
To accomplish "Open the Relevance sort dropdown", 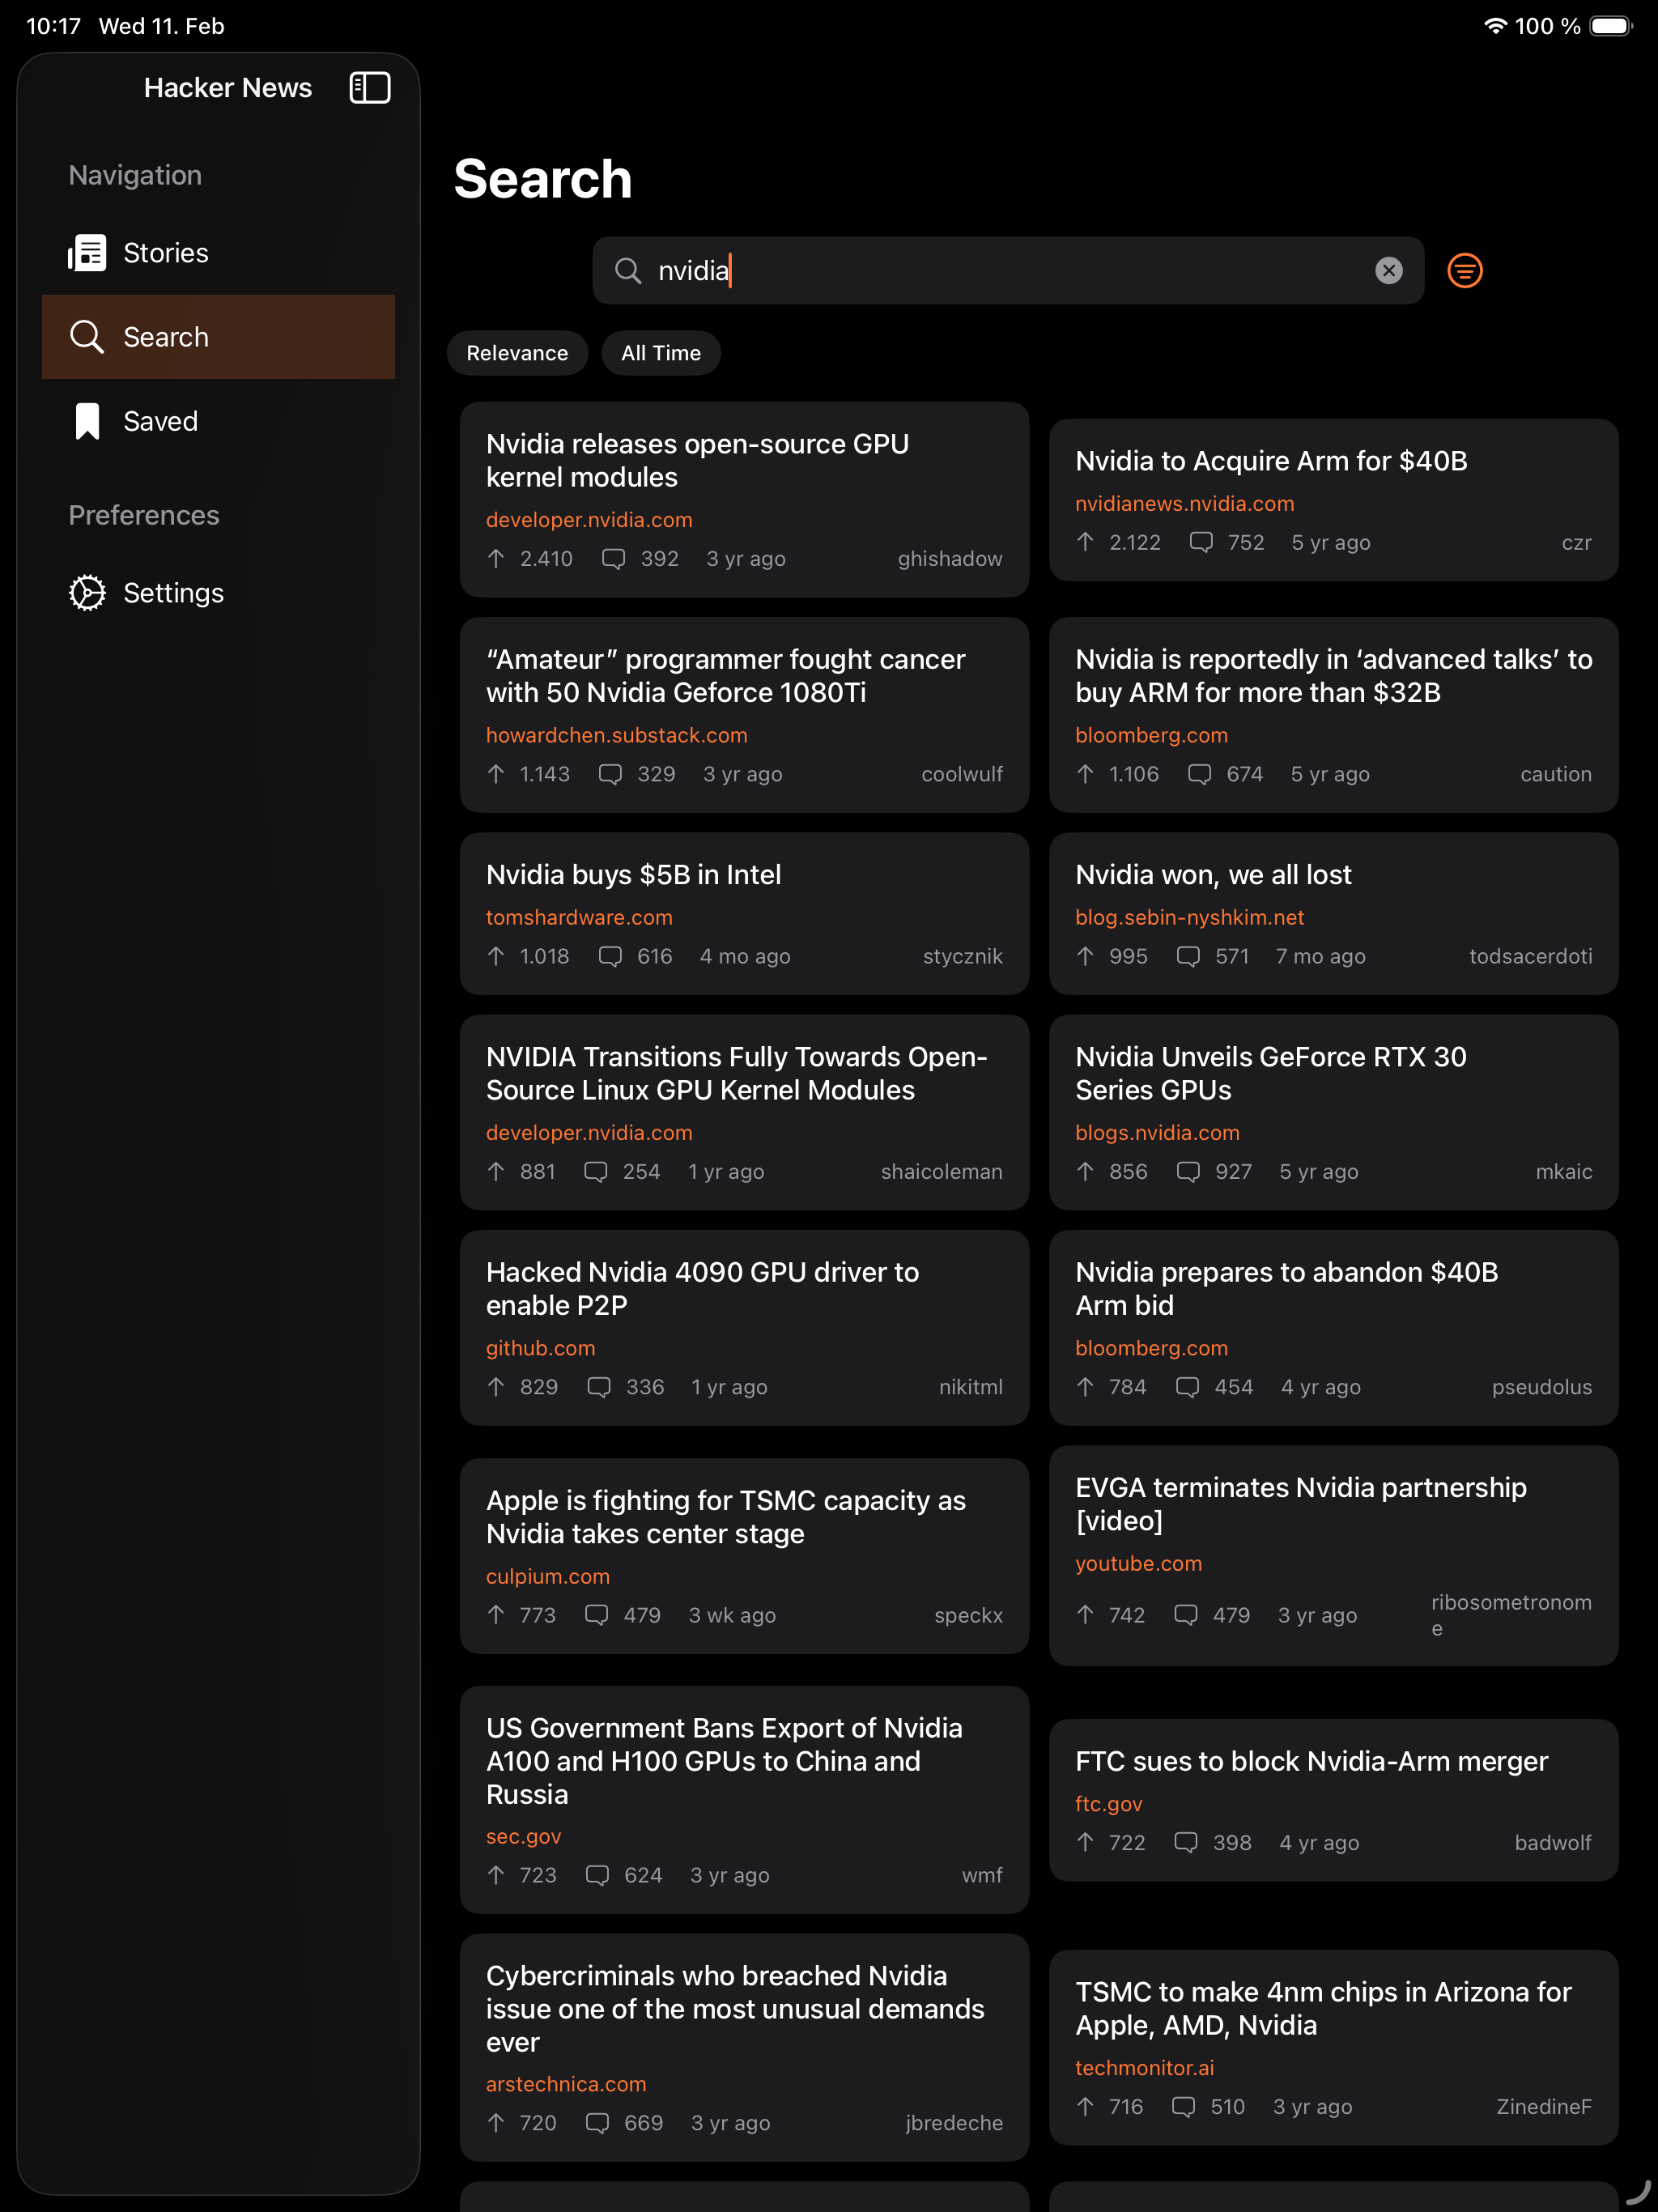I will click(517, 353).
